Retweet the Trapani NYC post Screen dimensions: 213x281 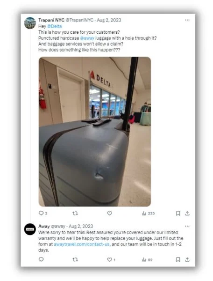tap(75, 213)
